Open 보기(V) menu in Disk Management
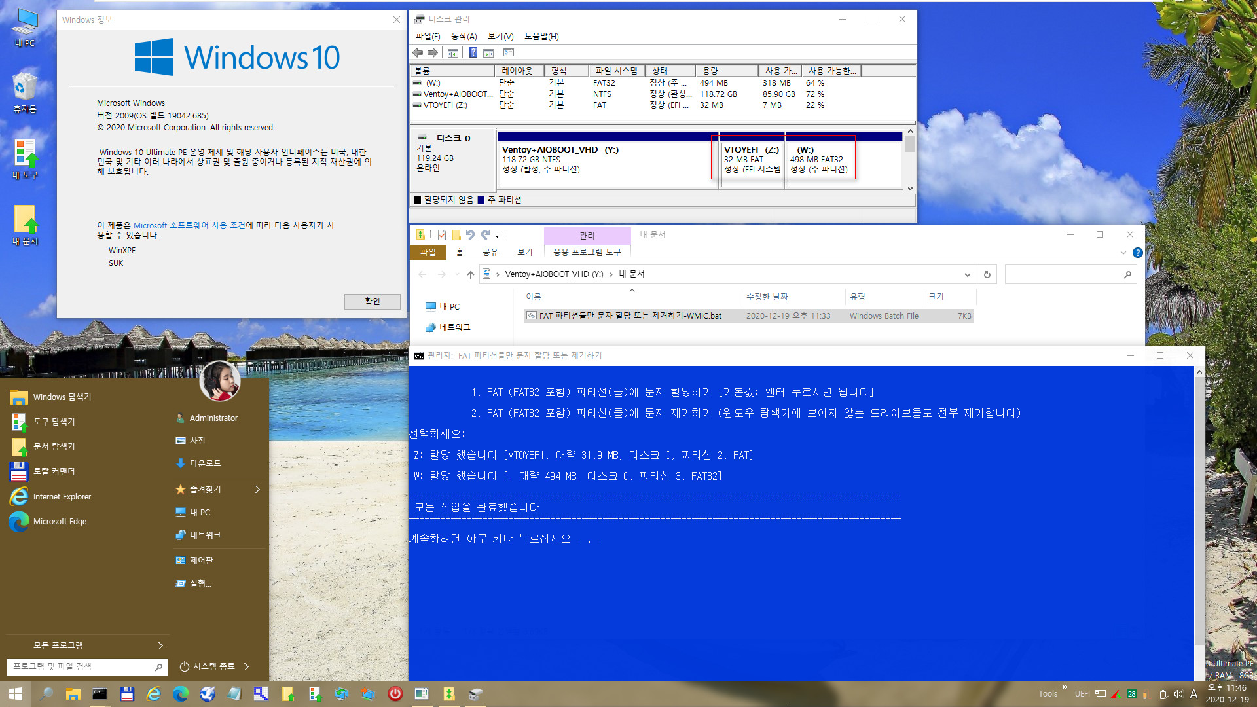This screenshot has width=1257, height=707. pyautogui.click(x=500, y=36)
